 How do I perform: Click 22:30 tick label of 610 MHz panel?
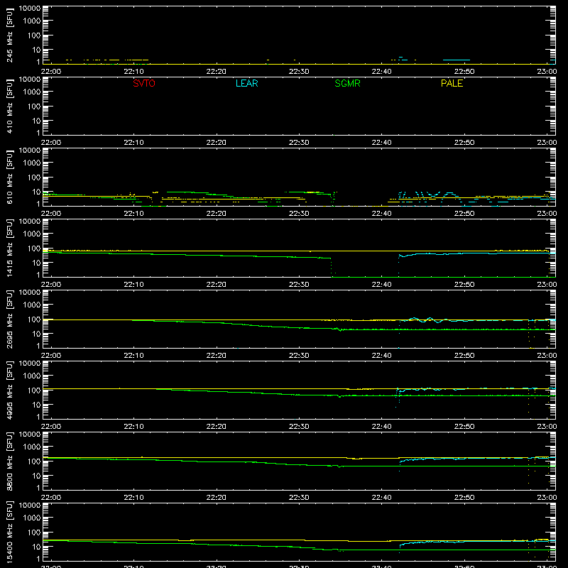point(299,214)
